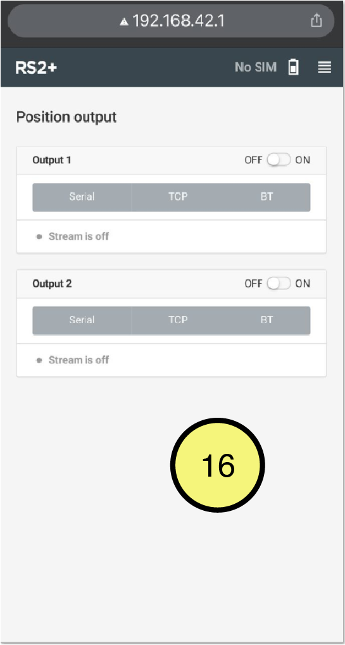Click Output 1 stream status indicator dot
This screenshot has width=345, height=645.
pyautogui.click(x=39, y=237)
